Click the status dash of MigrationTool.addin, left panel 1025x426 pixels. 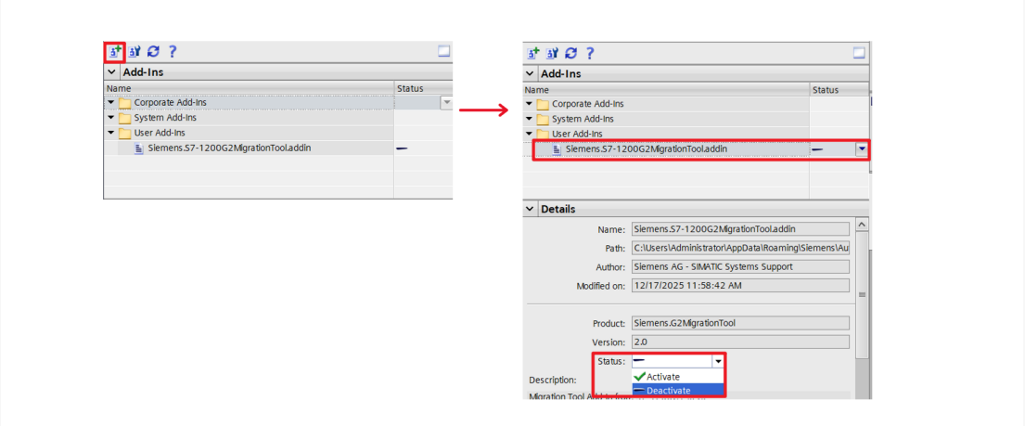point(402,148)
